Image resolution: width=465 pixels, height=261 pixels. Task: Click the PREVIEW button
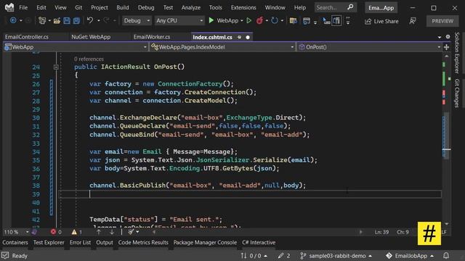click(x=442, y=21)
